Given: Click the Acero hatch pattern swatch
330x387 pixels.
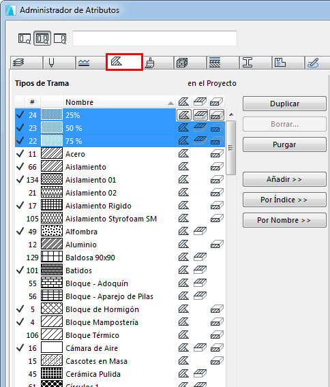Looking at the screenshot, I should pyautogui.click(x=52, y=153).
